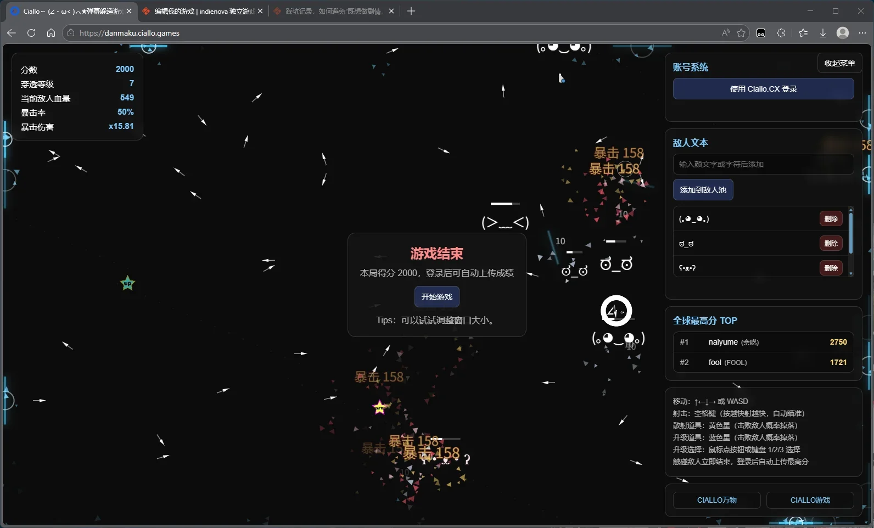This screenshot has height=528, width=874.
Task: Click the enemy list scrollbar
Action: pos(851,233)
